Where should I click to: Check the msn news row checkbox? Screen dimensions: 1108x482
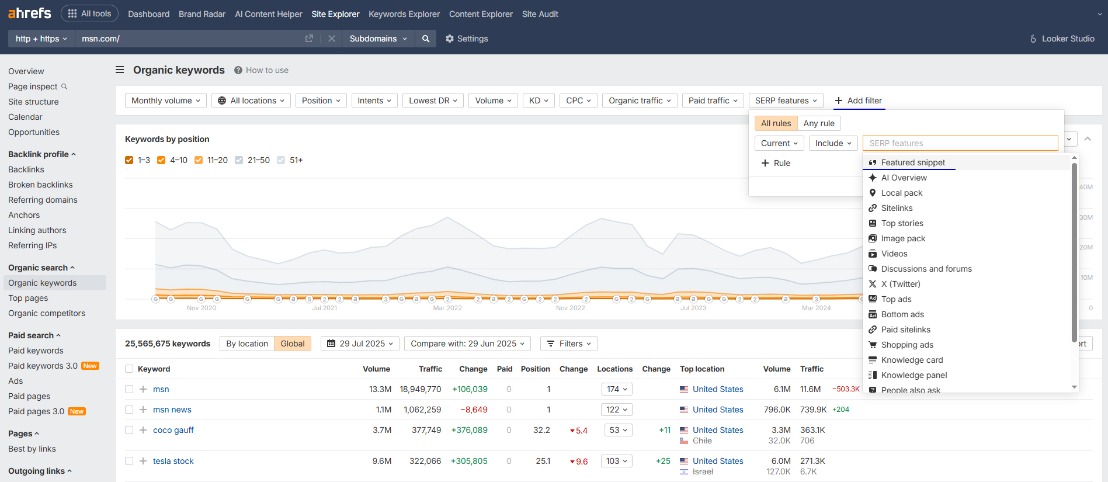coord(129,410)
